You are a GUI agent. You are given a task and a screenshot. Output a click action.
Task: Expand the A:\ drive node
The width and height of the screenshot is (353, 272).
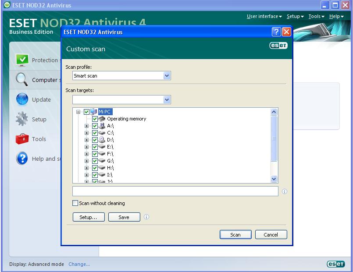pos(86,126)
